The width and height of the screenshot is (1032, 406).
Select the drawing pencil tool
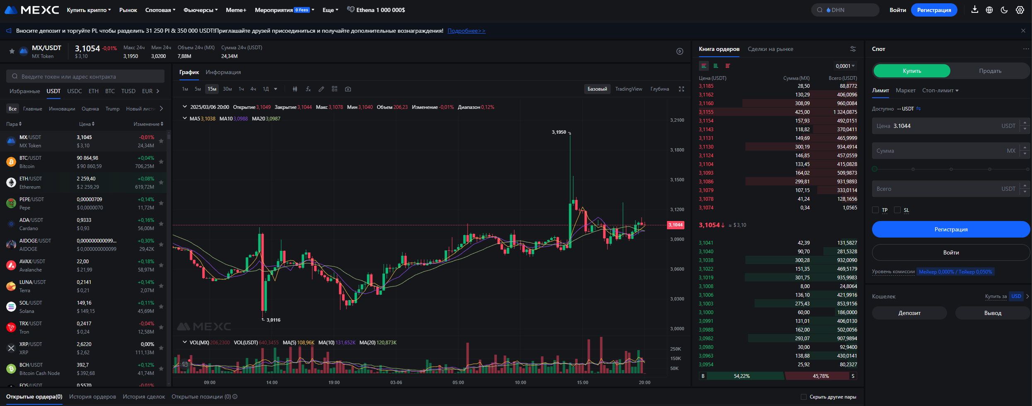tap(321, 89)
